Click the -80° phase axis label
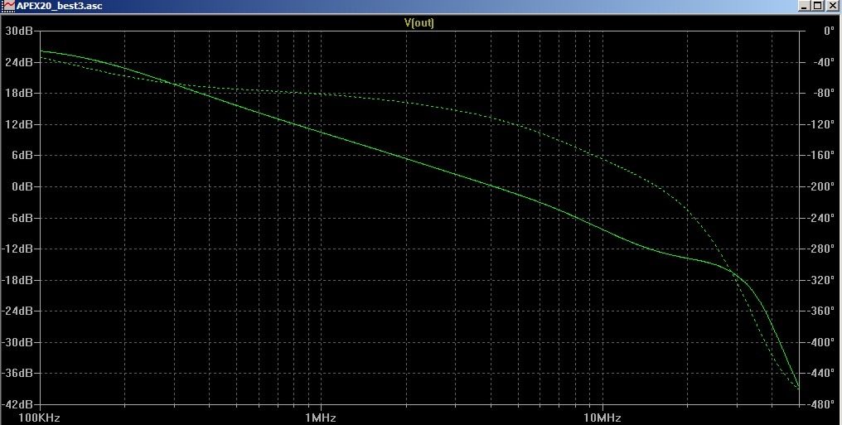Viewport: 842px width, 425px height. click(x=823, y=94)
